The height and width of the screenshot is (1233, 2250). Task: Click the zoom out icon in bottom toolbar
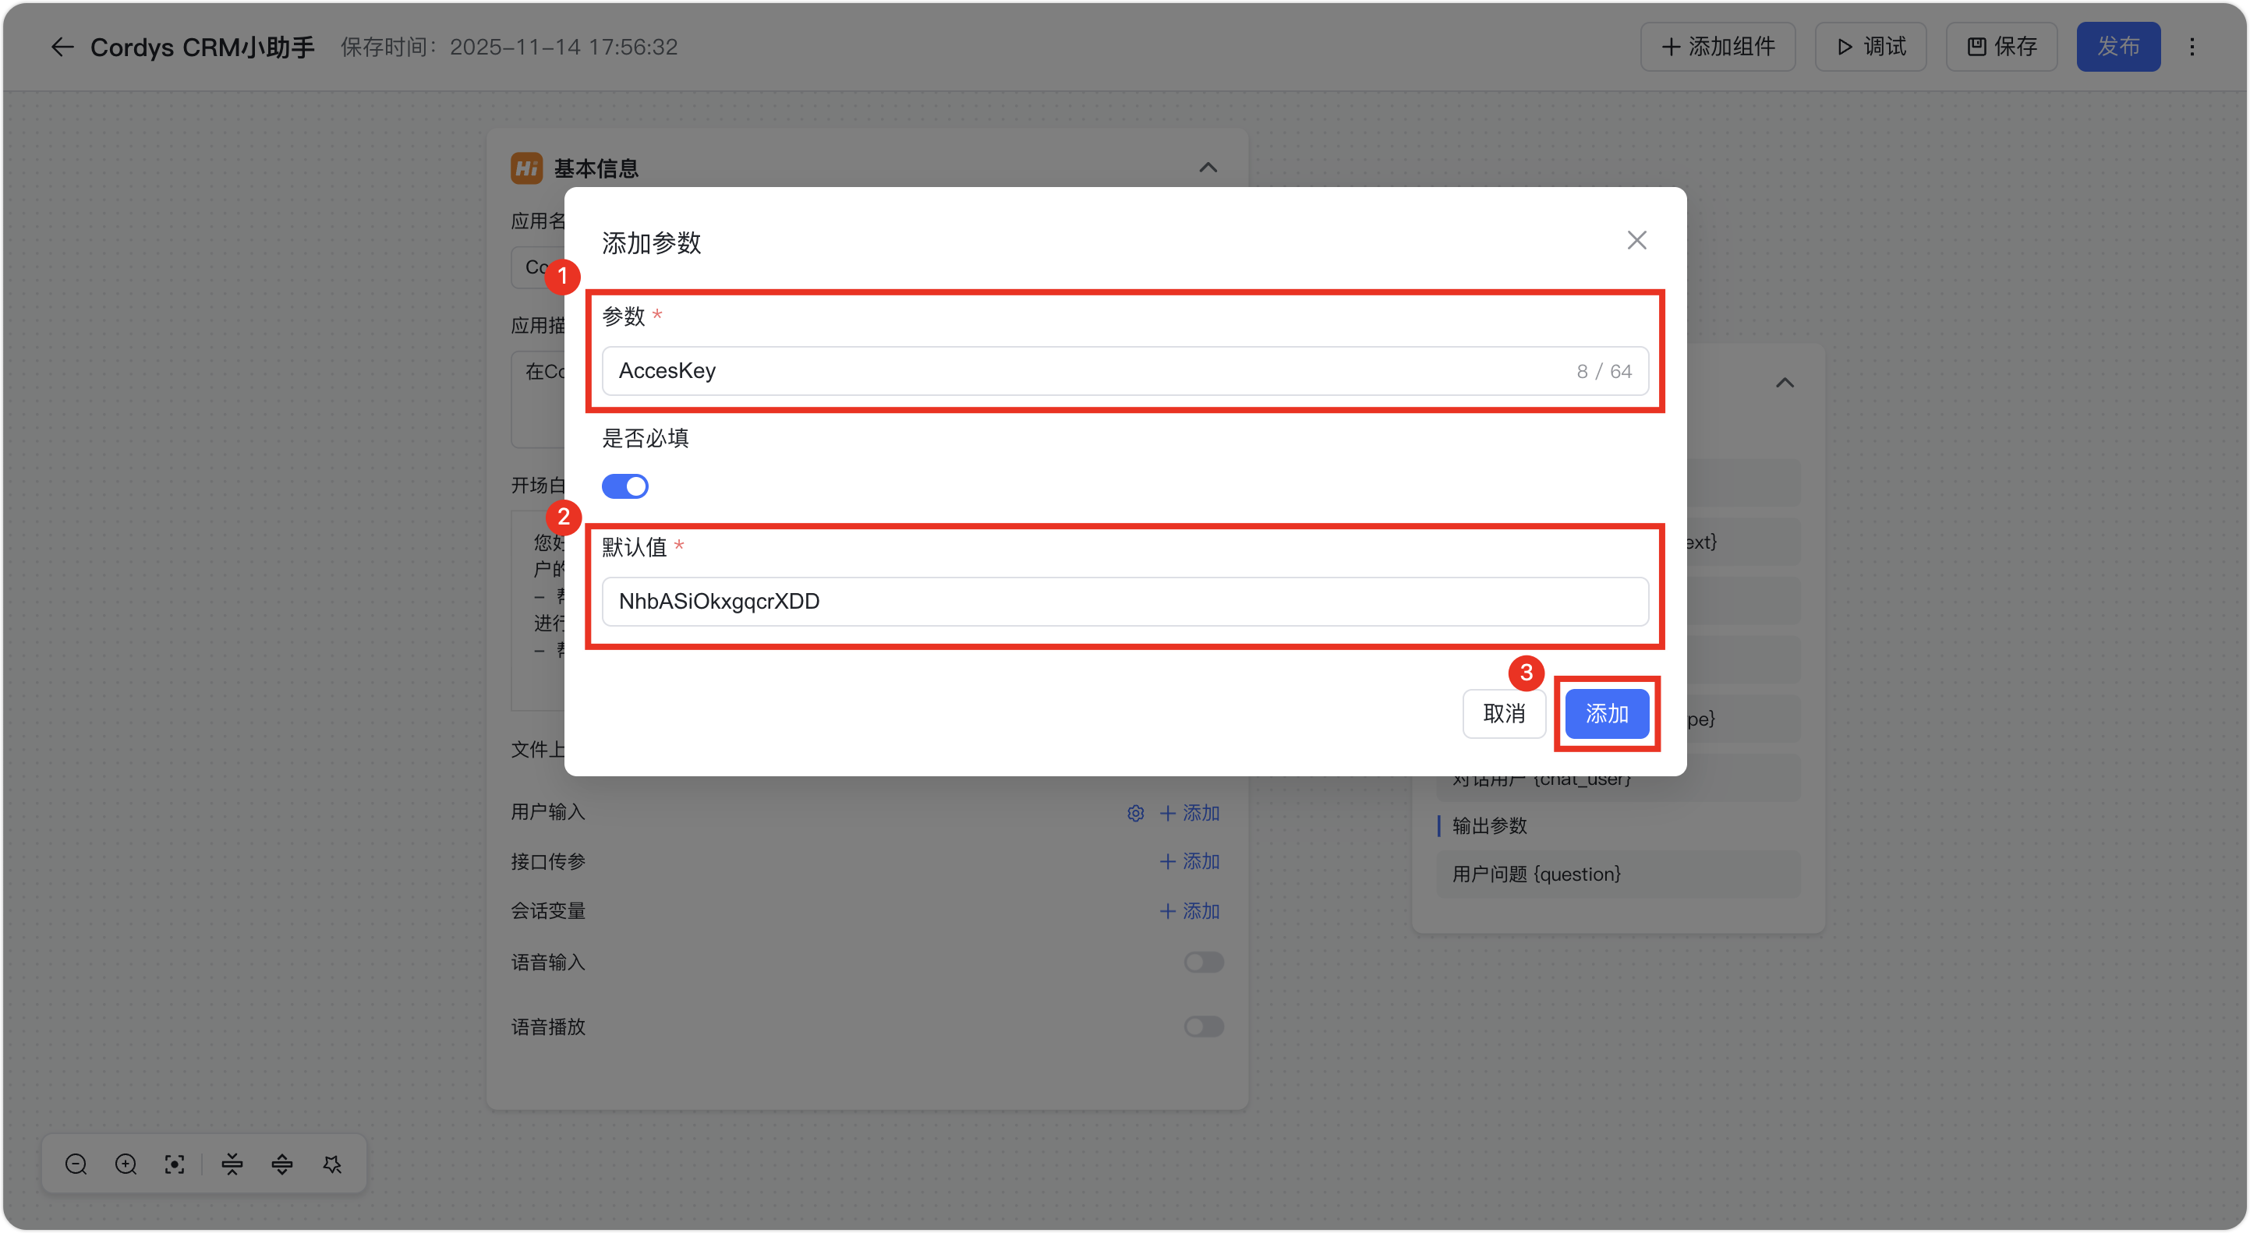tap(76, 1164)
